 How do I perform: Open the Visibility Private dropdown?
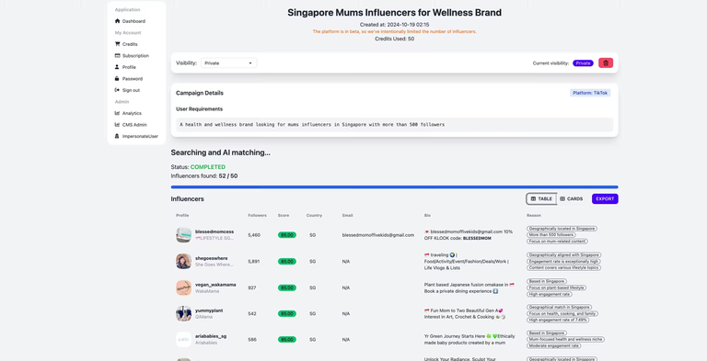coord(228,63)
